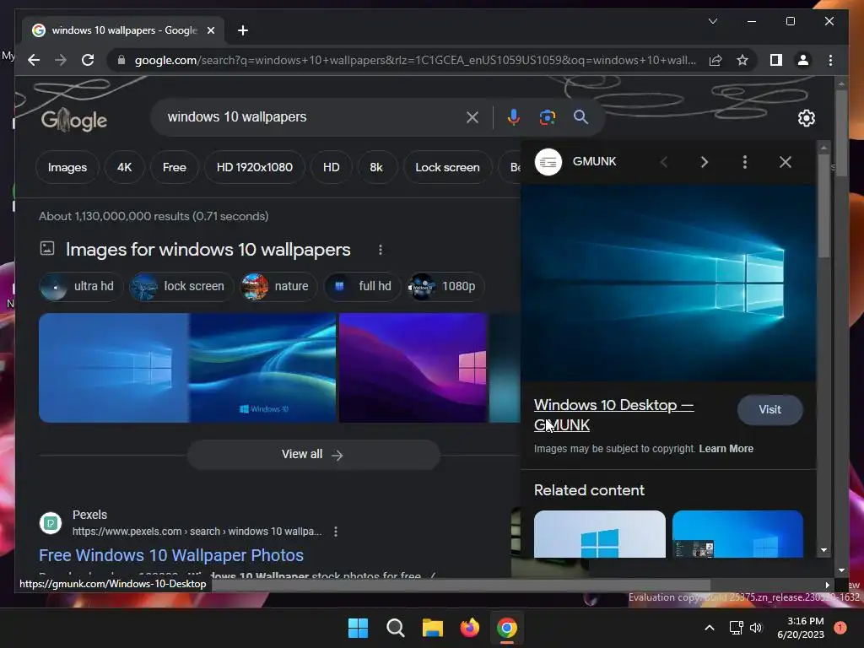The image size is (864, 648).
Task: Open the Windows Start menu
Action: tap(358, 628)
